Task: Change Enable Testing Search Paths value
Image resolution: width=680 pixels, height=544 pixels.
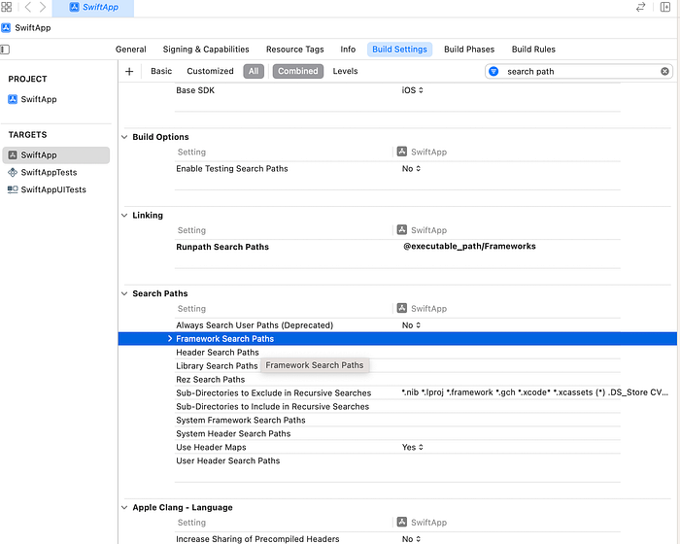Action: [x=411, y=169]
